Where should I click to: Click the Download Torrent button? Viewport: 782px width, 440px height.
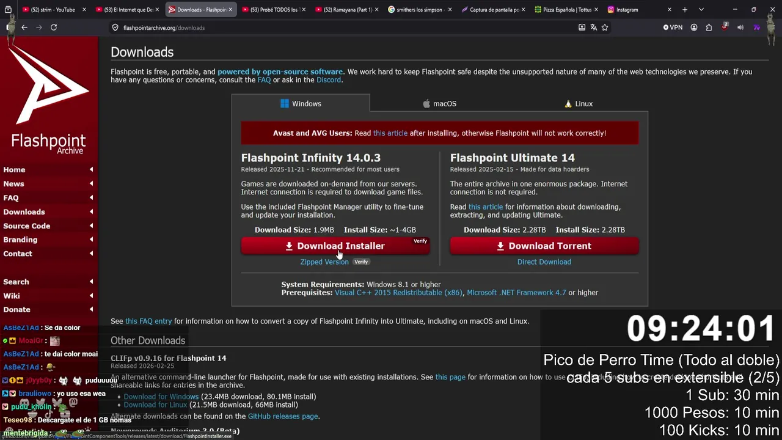544,246
